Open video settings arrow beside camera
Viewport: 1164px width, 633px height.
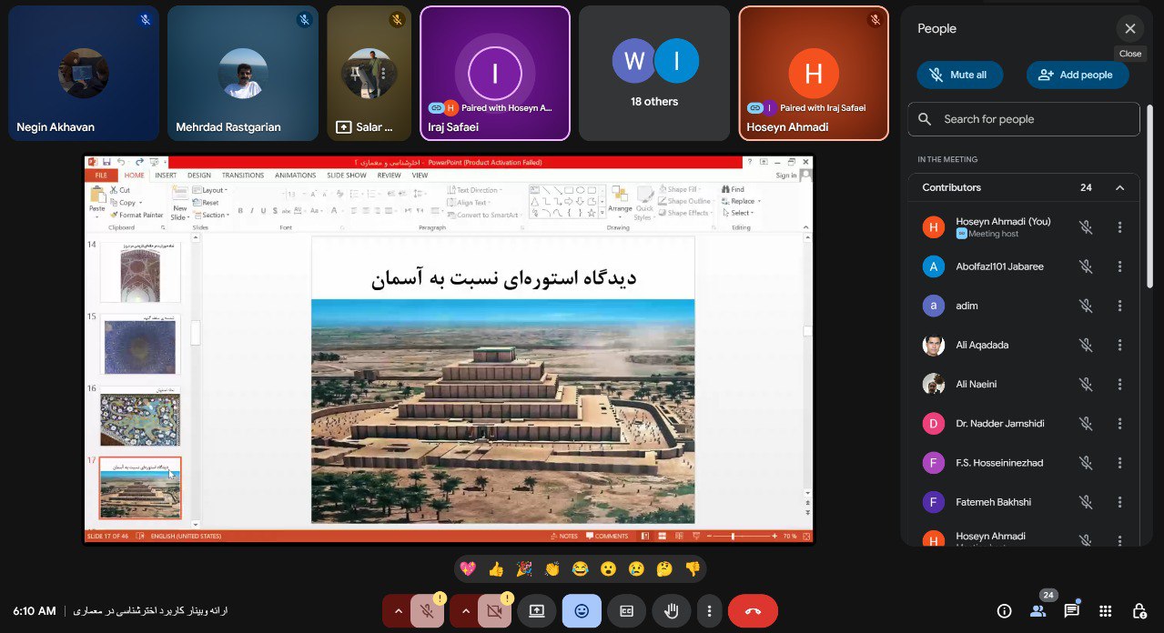coord(465,611)
